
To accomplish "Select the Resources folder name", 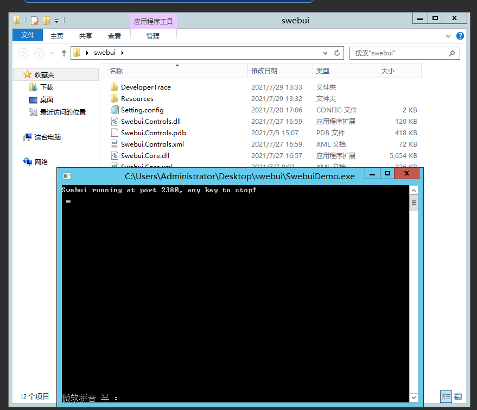I will 137,99.
